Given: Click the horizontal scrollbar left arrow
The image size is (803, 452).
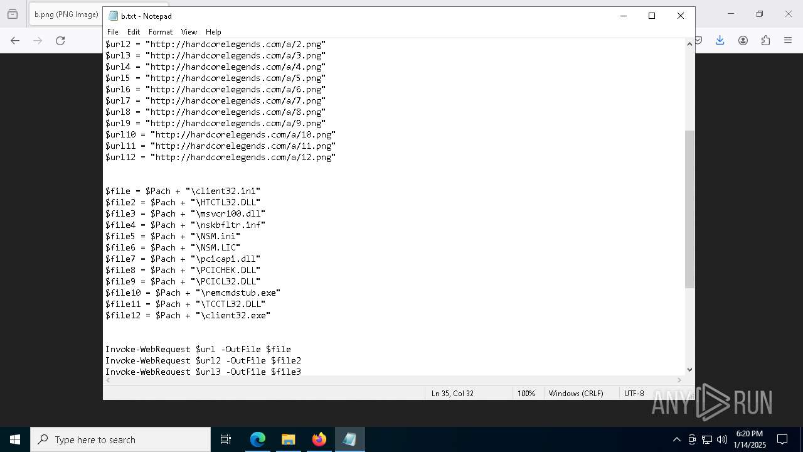Looking at the screenshot, I should coord(109,380).
